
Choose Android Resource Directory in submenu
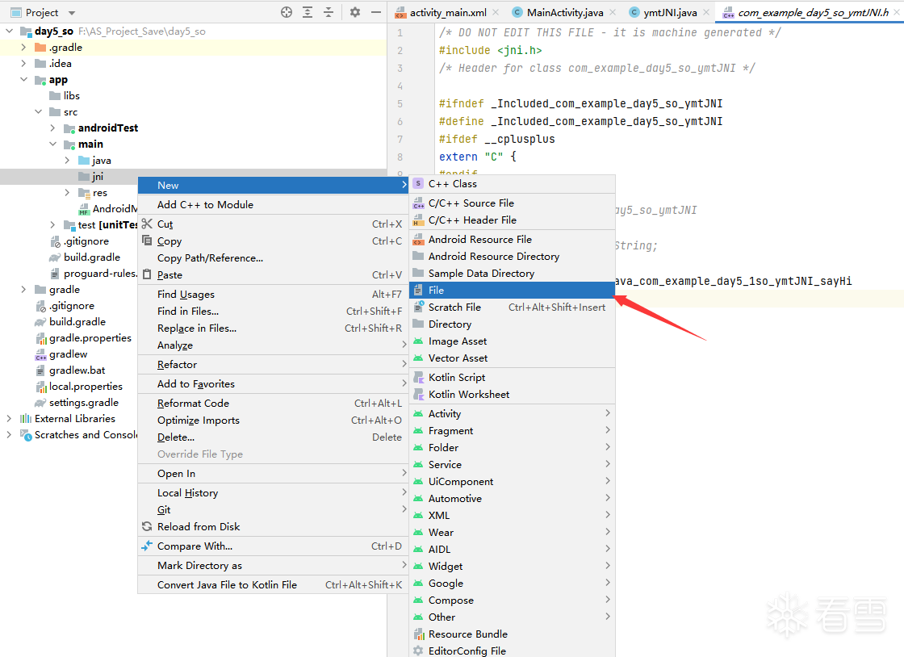[x=512, y=257]
